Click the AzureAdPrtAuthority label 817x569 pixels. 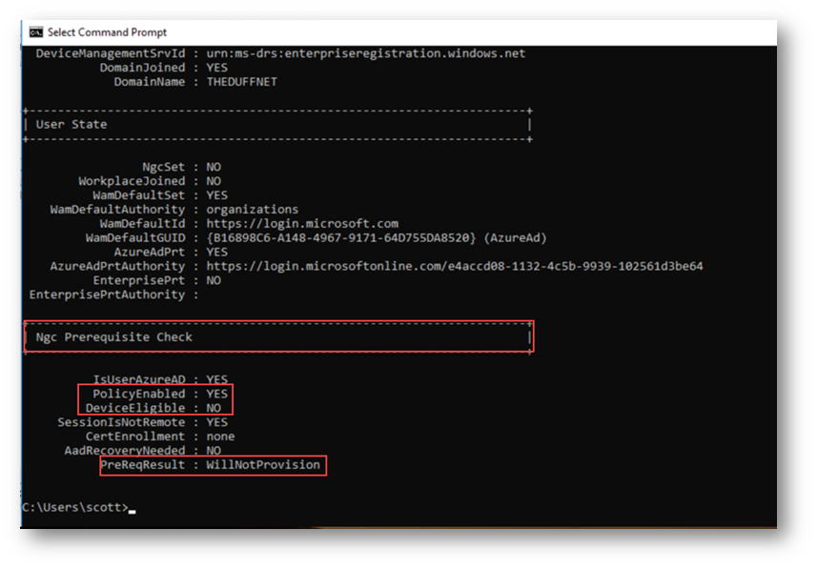click(117, 266)
